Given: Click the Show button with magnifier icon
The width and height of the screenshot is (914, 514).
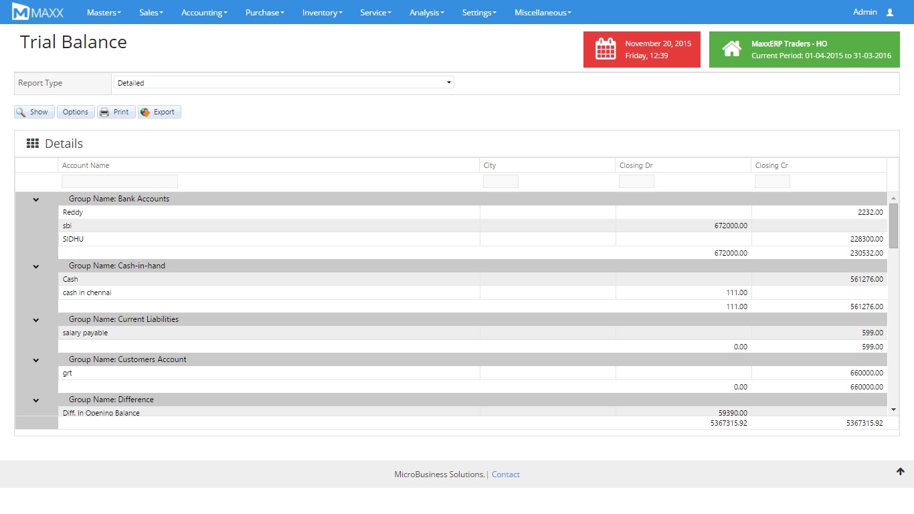Looking at the screenshot, I should [x=34, y=112].
